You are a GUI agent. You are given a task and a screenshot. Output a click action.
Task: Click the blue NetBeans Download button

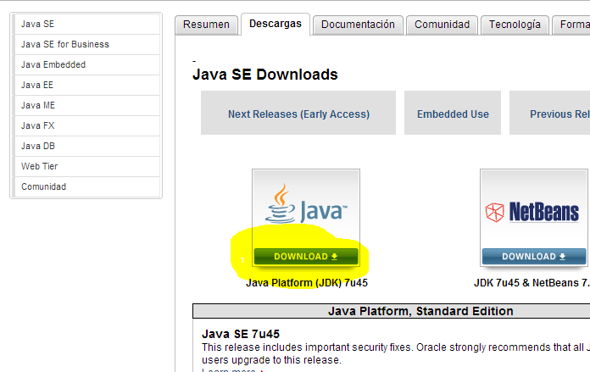[x=534, y=257]
